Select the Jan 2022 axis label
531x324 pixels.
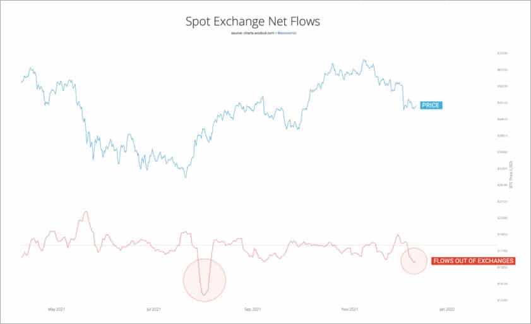point(447,309)
